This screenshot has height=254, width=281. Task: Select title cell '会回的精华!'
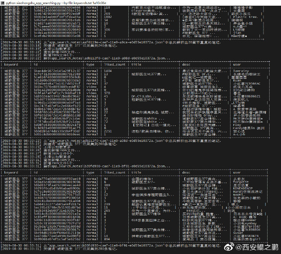tap(142, 179)
